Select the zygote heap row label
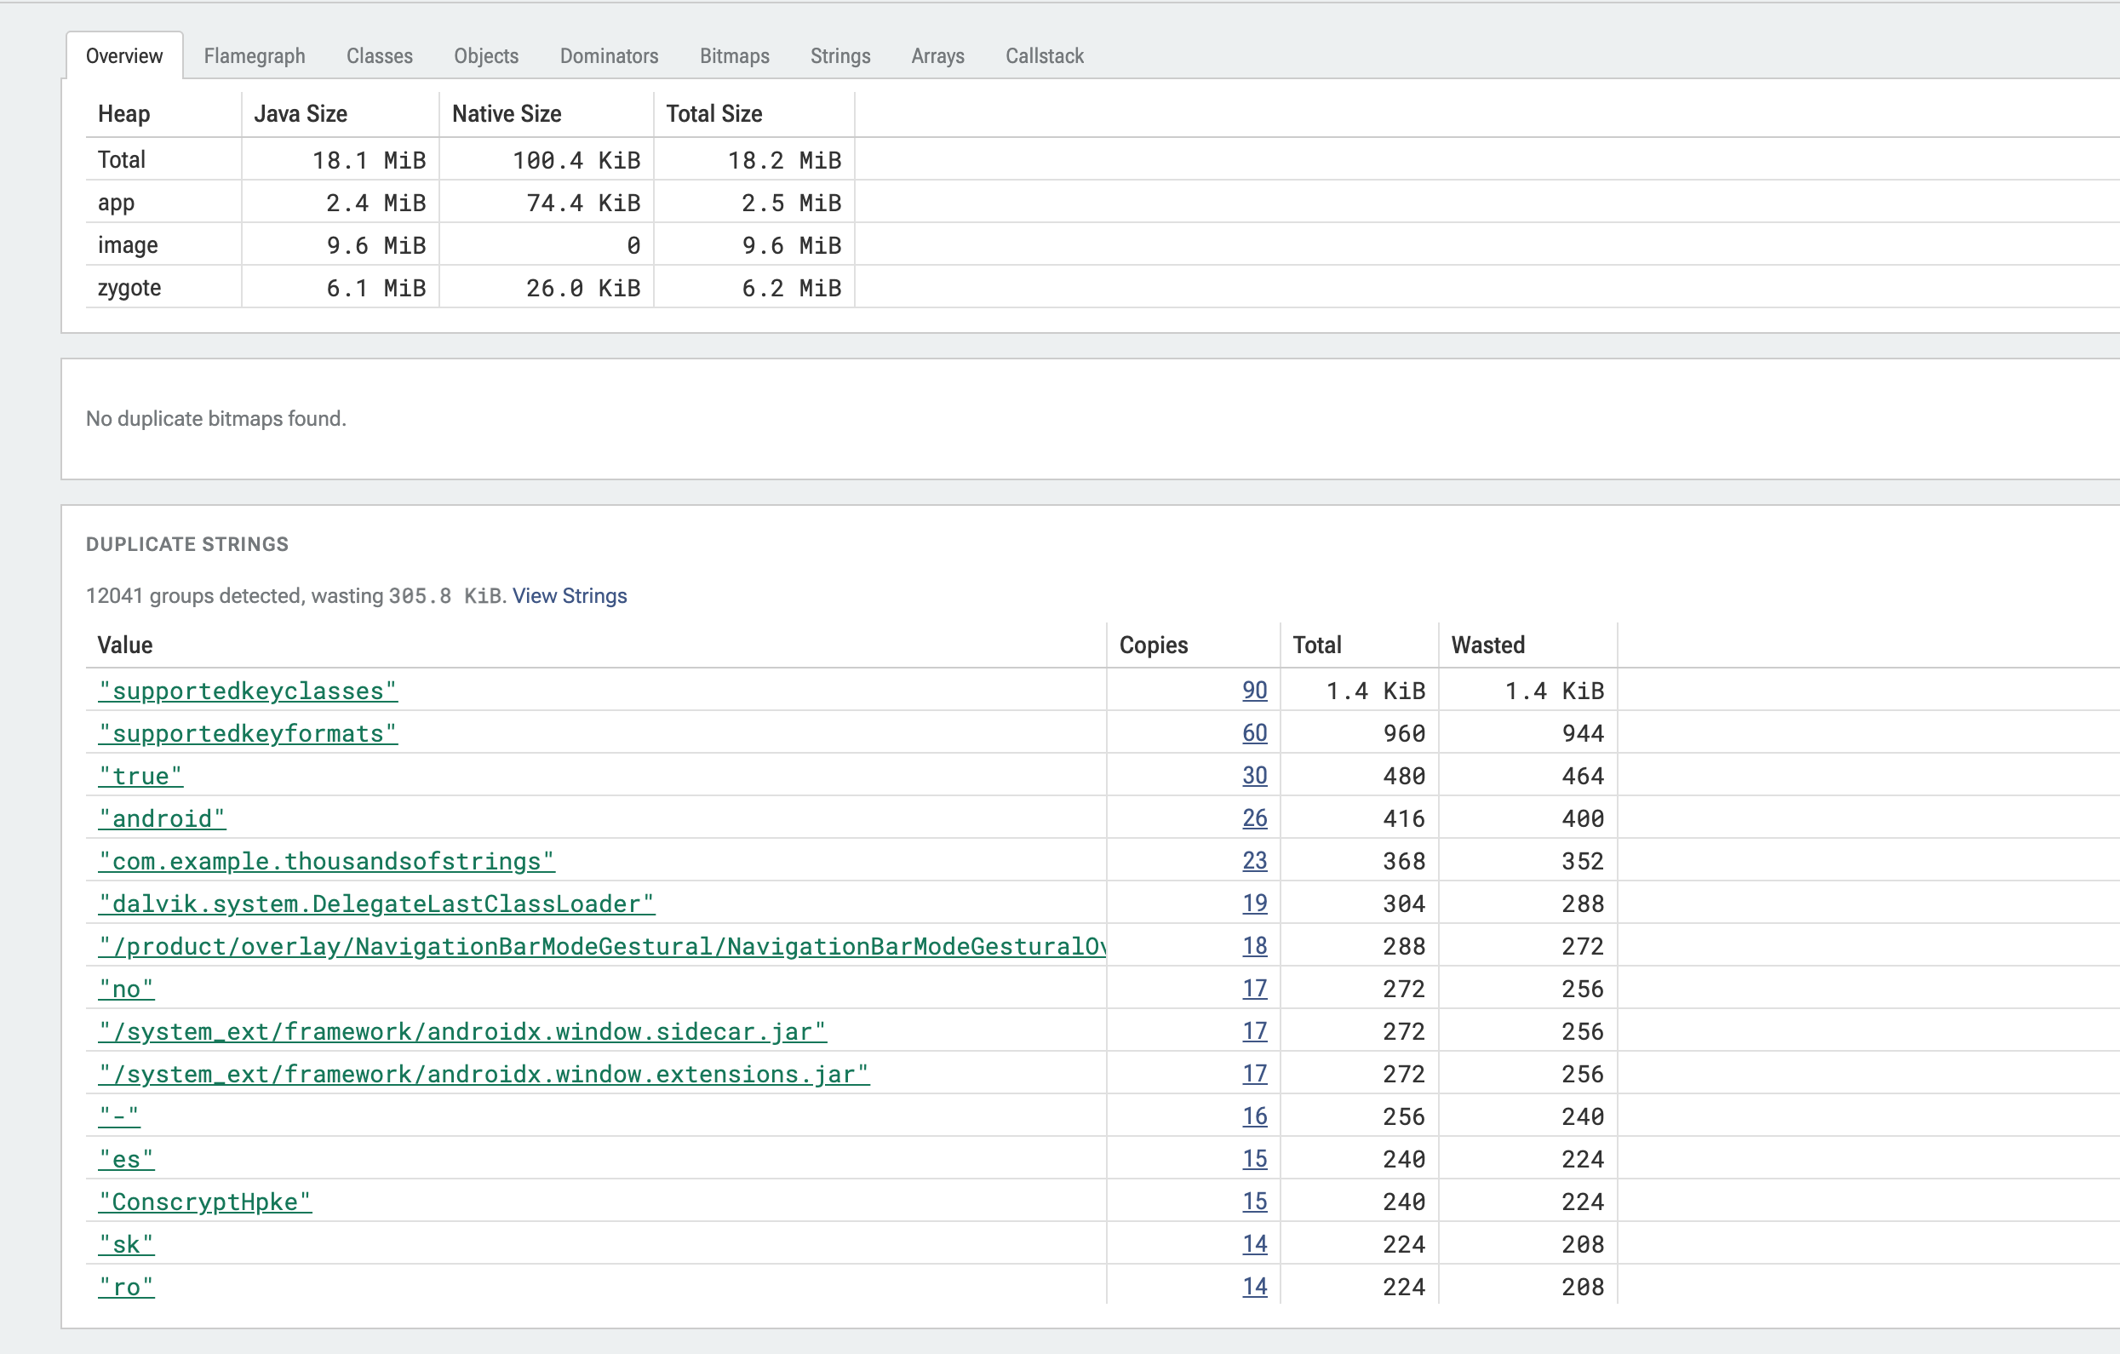Image resolution: width=2120 pixels, height=1354 pixels. (x=129, y=289)
